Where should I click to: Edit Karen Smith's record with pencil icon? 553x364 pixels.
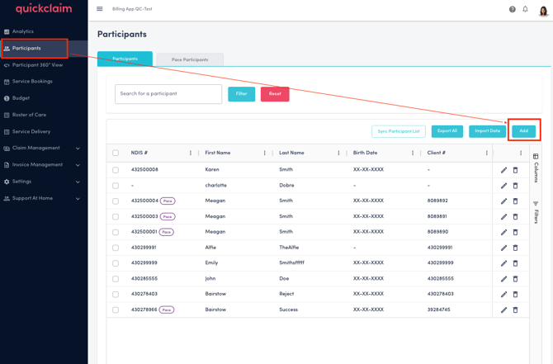click(503, 170)
